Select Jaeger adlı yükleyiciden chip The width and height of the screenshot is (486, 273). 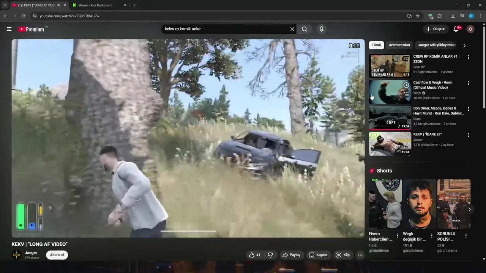click(437, 45)
